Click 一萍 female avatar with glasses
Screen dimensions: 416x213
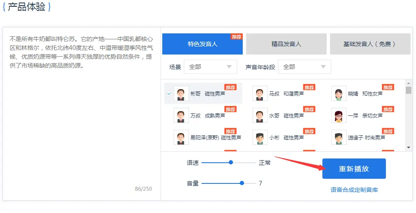pyautogui.click(x=339, y=115)
